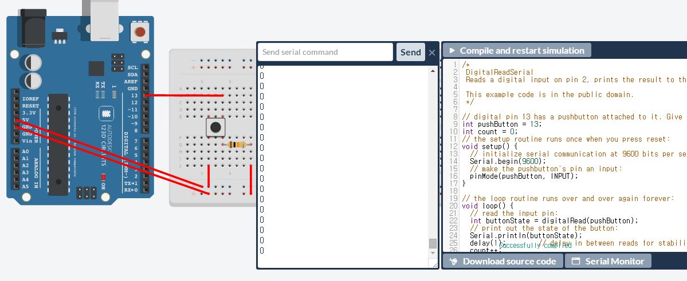The image size is (687, 281).
Task: Close the serial monitor panel with the X
Action: click(432, 53)
